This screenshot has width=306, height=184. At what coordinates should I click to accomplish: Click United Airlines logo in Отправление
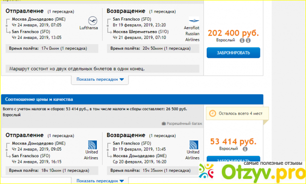click(92, 145)
